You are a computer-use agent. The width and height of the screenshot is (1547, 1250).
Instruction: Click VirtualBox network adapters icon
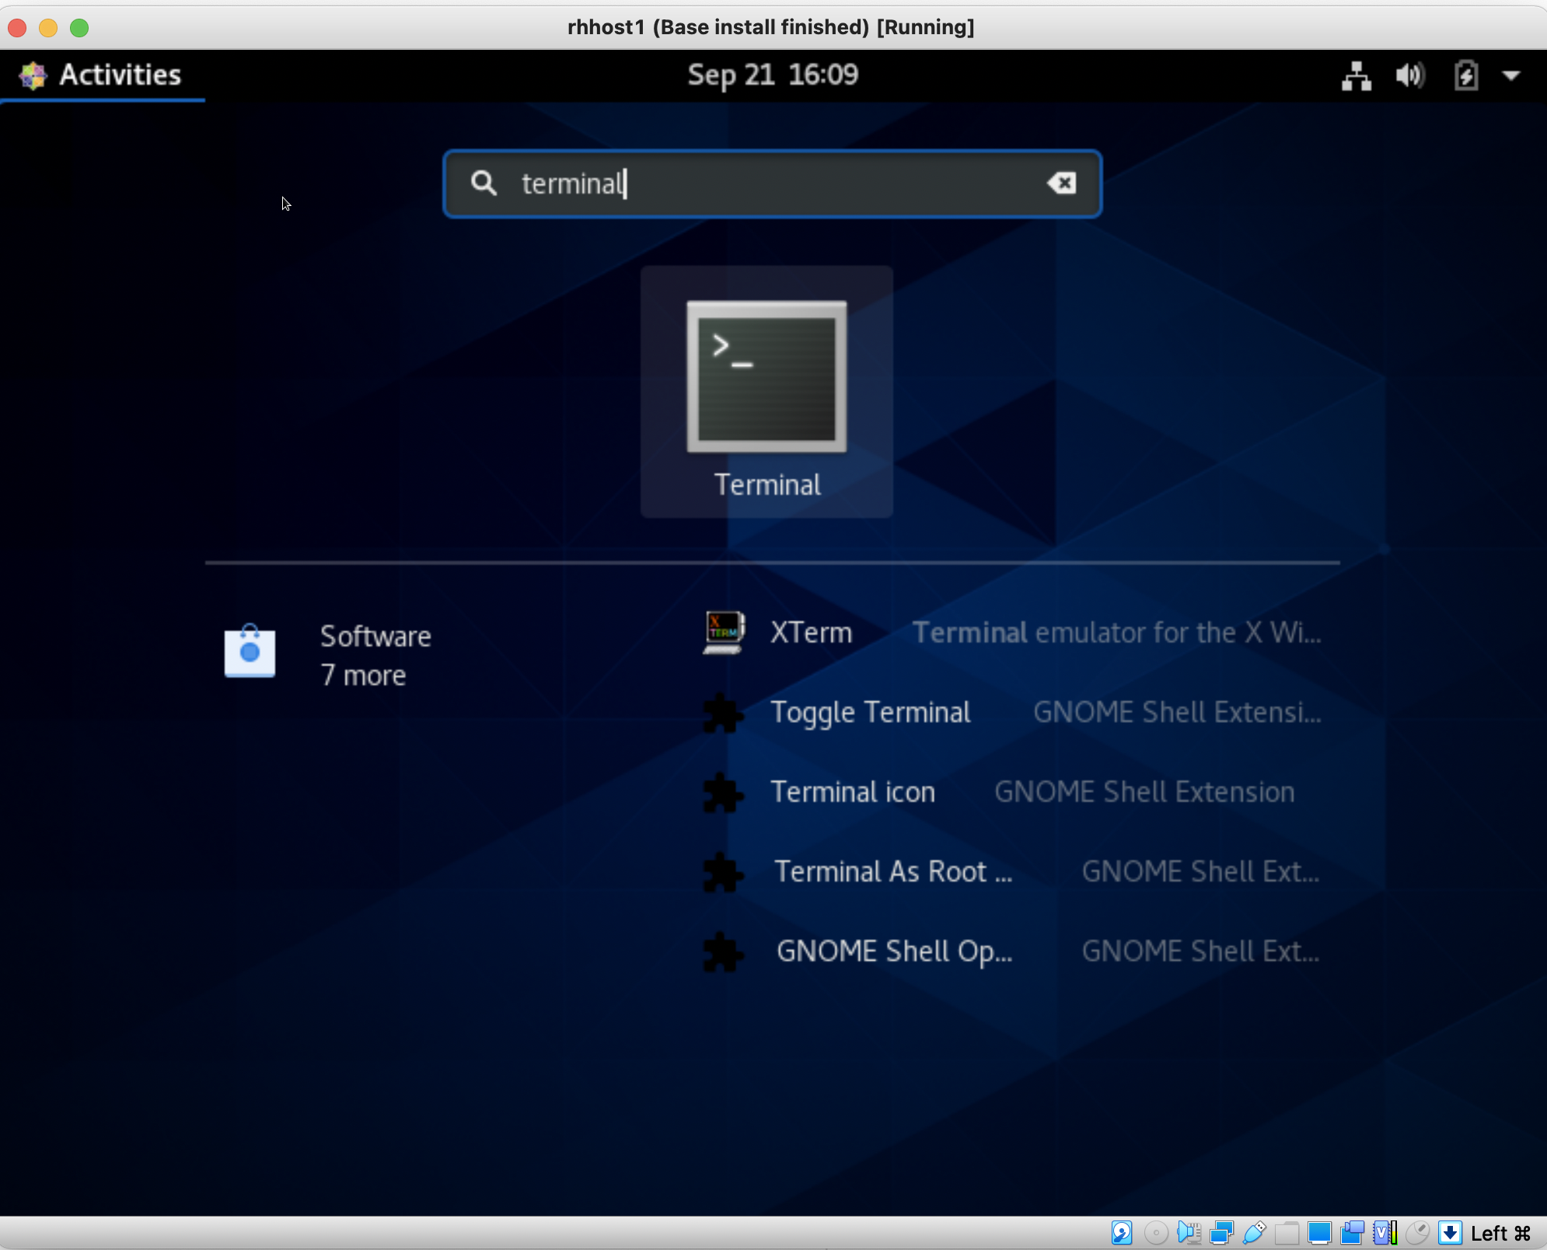tap(1221, 1233)
